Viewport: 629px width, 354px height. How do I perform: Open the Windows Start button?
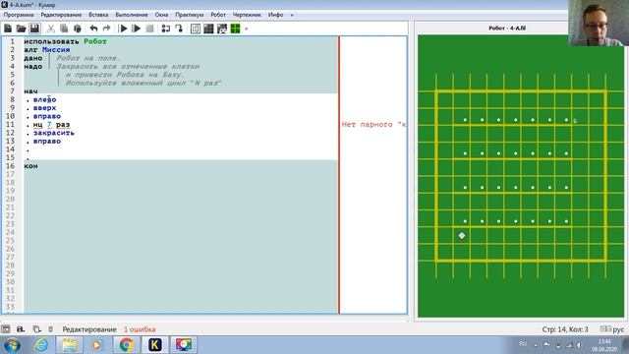click(x=12, y=345)
